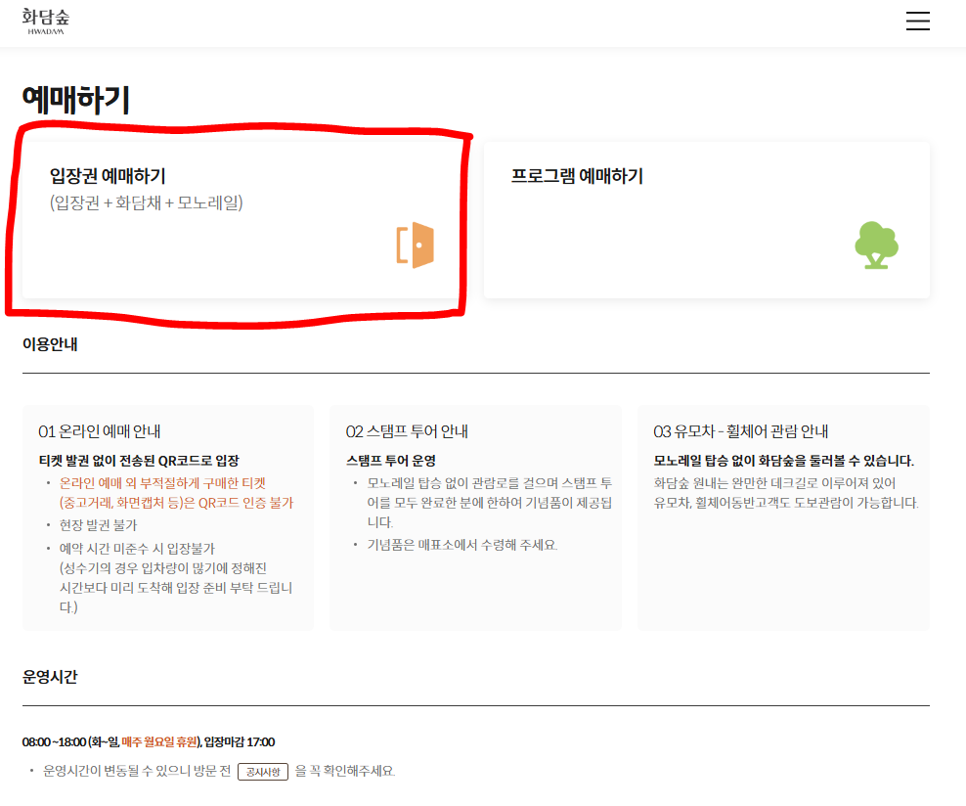Click the 입장마감 17:00 text
This screenshot has width=966, height=806.
click(240, 741)
